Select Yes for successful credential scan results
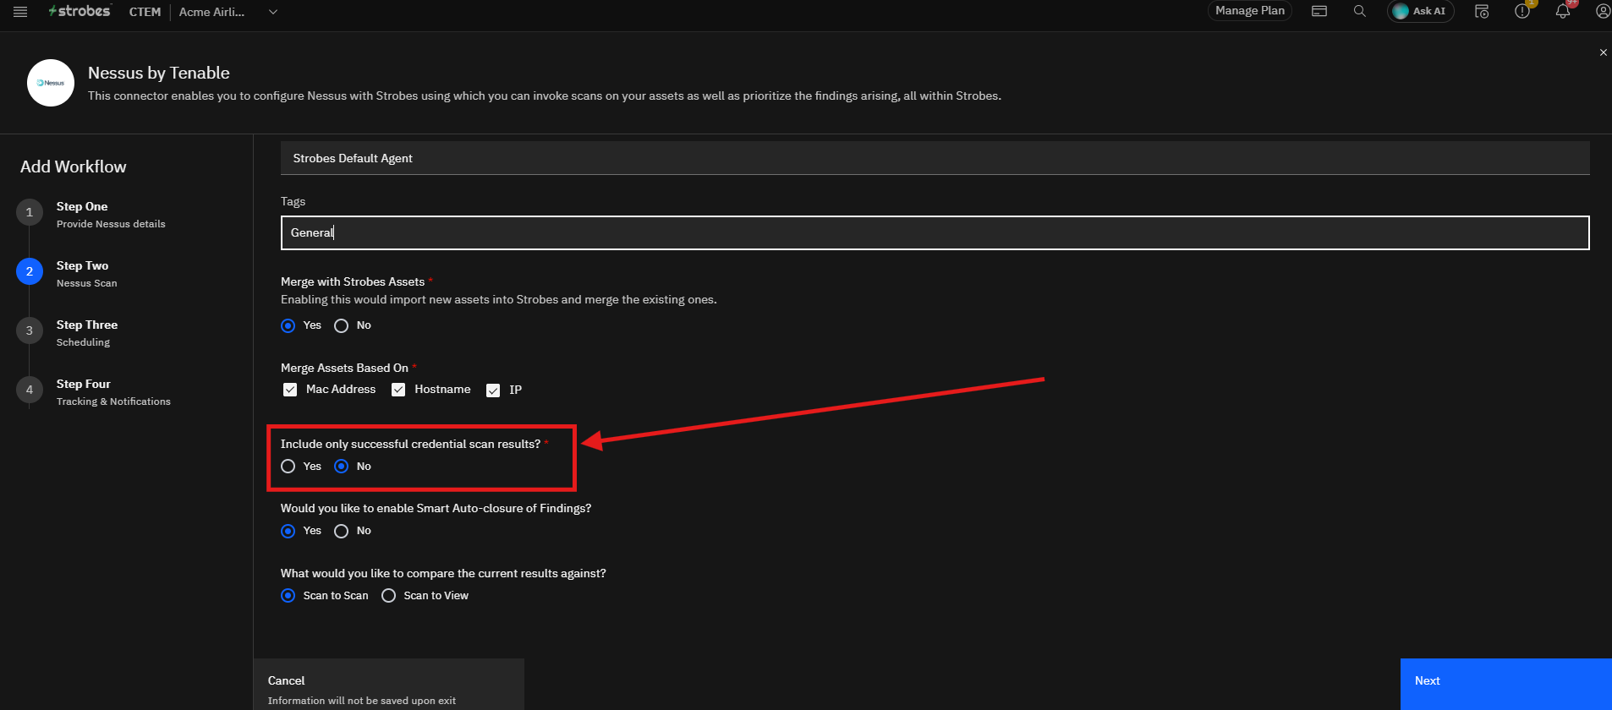The height and width of the screenshot is (710, 1612). click(x=288, y=467)
